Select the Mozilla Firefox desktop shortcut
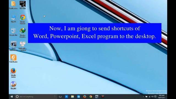The height and width of the screenshot is (99, 176). (x=13, y=73)
